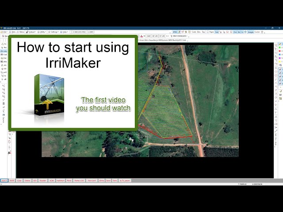Click the New button under the menu bar
The height and width of the screenshot is (212, 283).
tap(5, 36)
